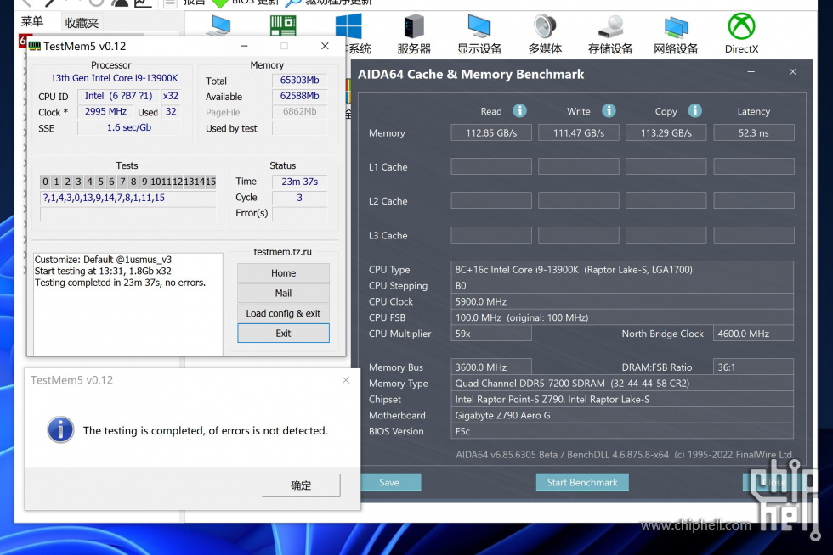Confirm the dialog with 确定 button
The image size is (833, 555).
[x=301, y=485]
